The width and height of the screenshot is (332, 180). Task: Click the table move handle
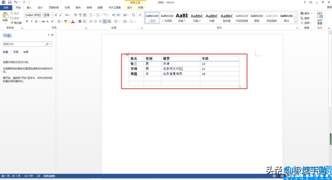(127, 54)
